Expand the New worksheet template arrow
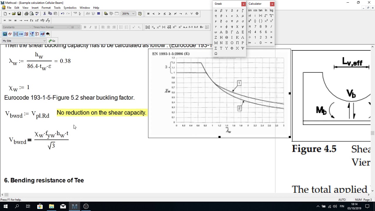Screen dimensions: 375x211 (x=9, y=13)
